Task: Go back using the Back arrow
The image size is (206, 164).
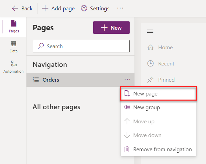Action: pos(22,9)
